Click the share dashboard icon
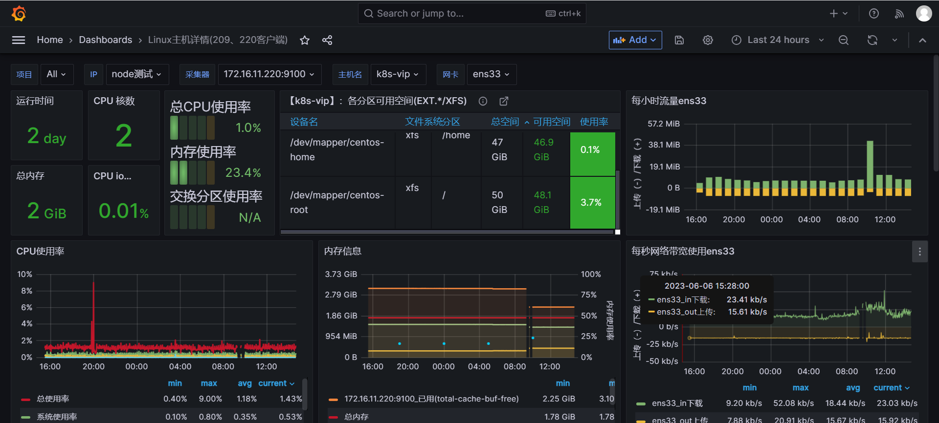939x423 pixels. (x=327, y=40)
